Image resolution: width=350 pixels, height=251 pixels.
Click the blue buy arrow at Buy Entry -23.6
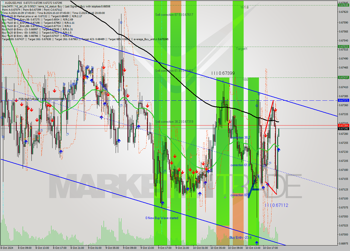[x=257, y=243]
